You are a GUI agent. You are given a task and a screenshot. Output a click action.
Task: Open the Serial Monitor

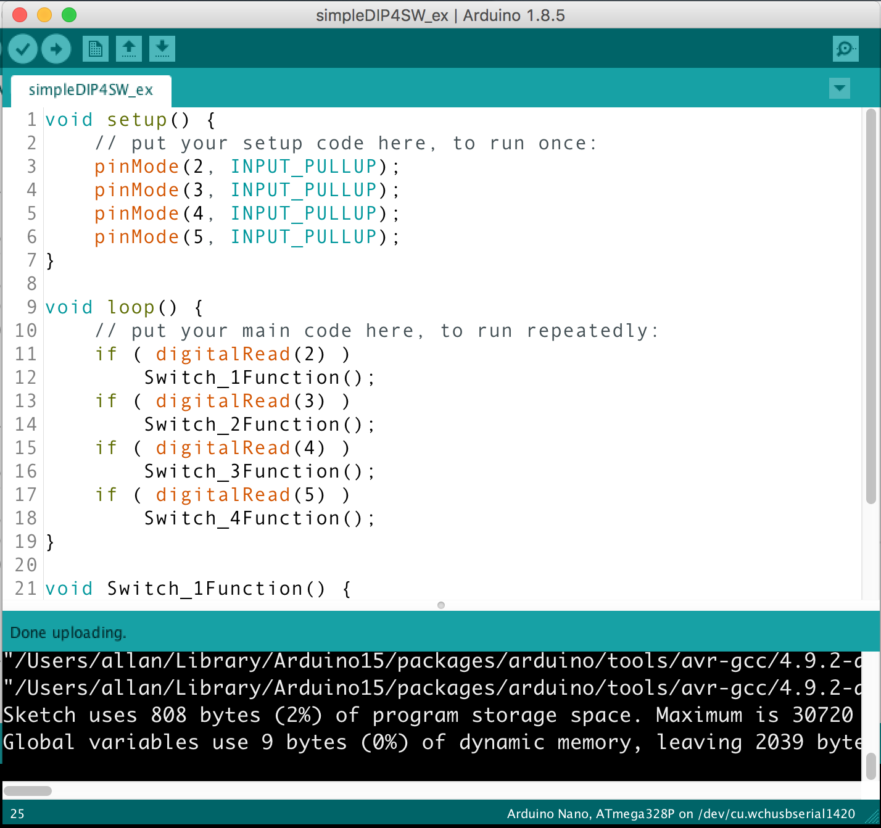[845, 49]
